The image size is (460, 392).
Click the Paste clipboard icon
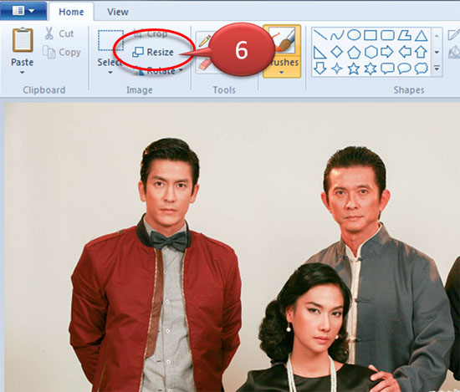[23, 39]
